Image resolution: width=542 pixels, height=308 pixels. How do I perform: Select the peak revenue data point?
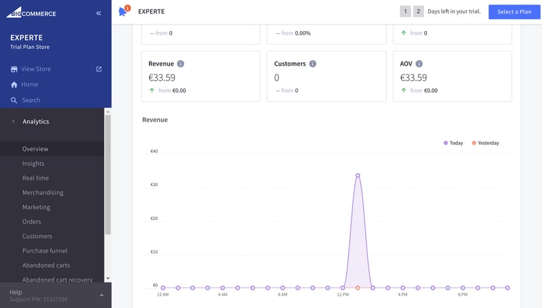[358, 175]
